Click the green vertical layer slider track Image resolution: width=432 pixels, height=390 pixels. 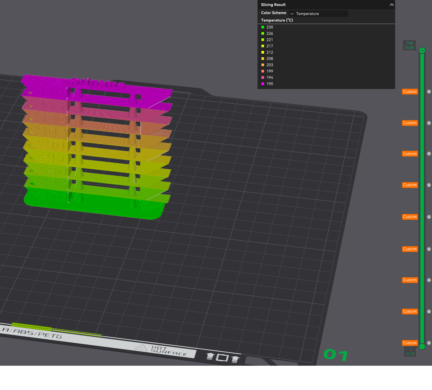coord(422,198)
